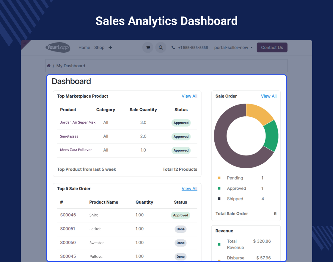Image resolution: width=333 pixels, height=262 pixels.
Task: Click the green Approved donut segment
Action: coord(272,136)
